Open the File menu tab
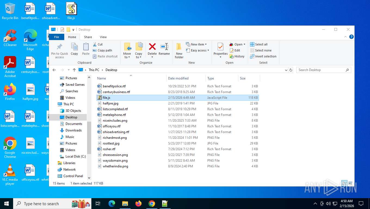This screenshot has width=370, height=209. tap(57, 37)
